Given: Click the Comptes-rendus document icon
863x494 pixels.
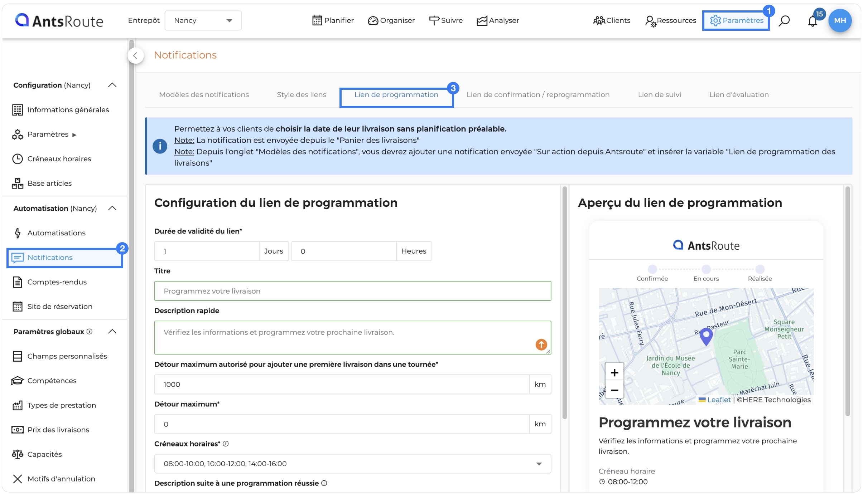Looking at the screenshot, I should point(17,282).
